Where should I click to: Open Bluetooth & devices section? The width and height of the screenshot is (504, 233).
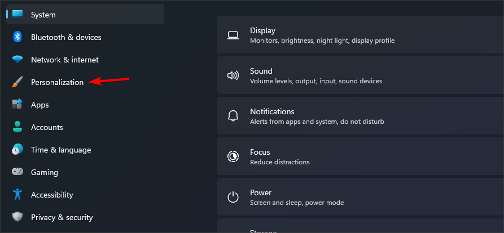(66, 37)
